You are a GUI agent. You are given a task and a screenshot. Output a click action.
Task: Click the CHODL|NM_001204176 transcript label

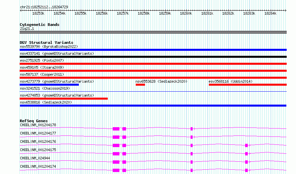(x=38, y=141)
